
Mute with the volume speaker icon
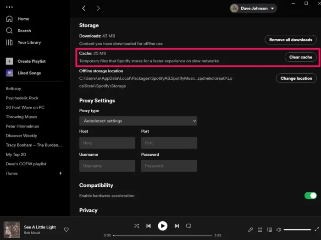tap(279, 230)
